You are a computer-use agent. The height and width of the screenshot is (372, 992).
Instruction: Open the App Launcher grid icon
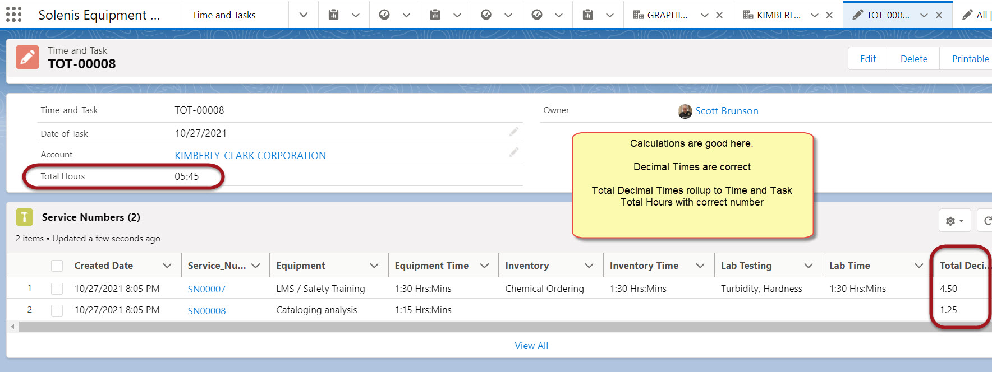point(13,15)
